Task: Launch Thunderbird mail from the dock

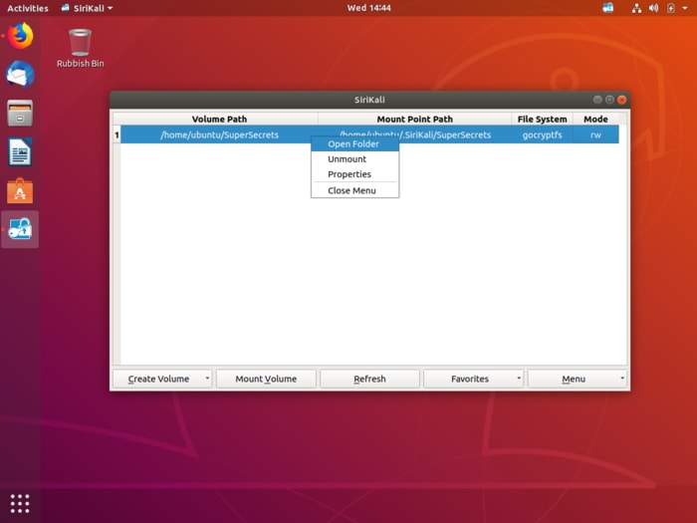Action: pyautogui.click(x=20, y=75)
